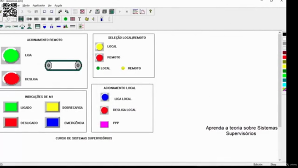Insert the blue pipe segment object
Screen dimensions: 298x168
[x=59, y=27]
